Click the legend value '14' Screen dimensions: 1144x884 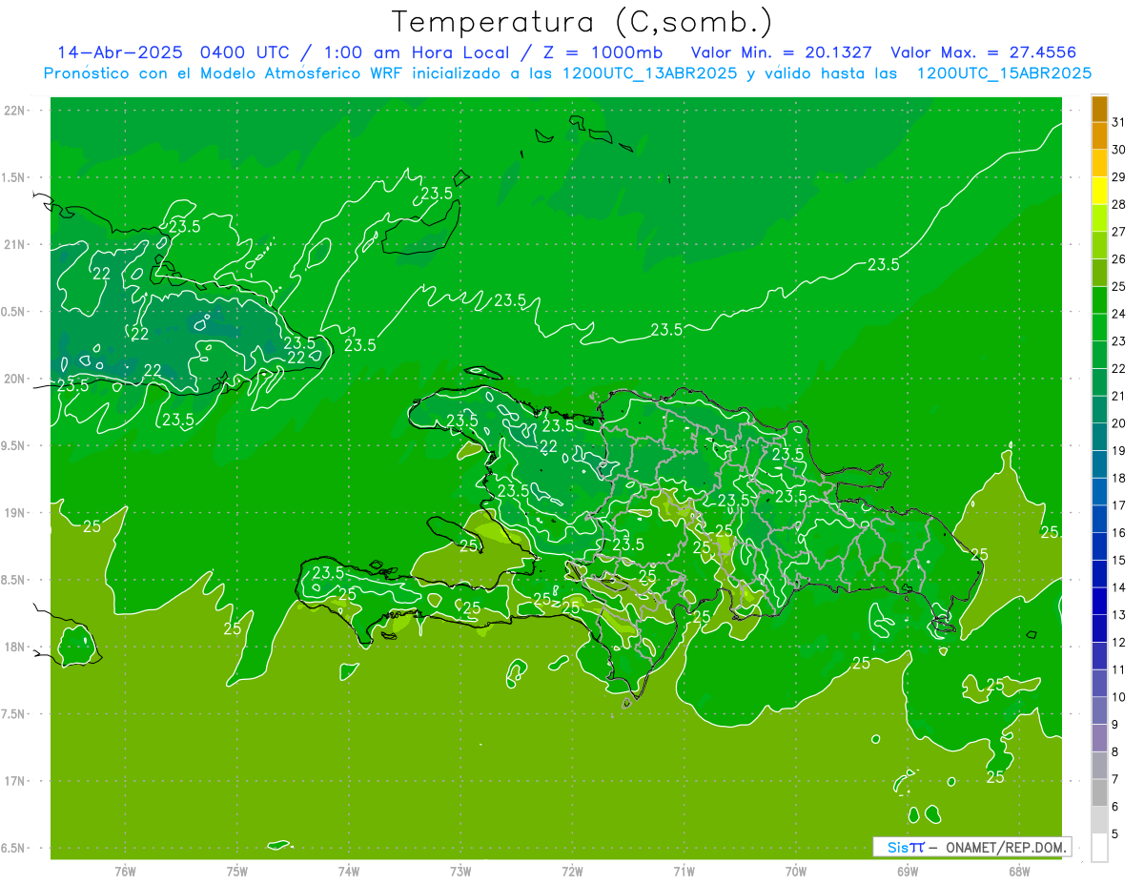[1118, 587]
